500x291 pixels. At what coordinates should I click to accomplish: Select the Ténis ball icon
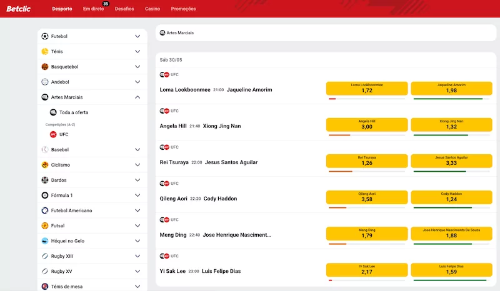pos(45,51)
